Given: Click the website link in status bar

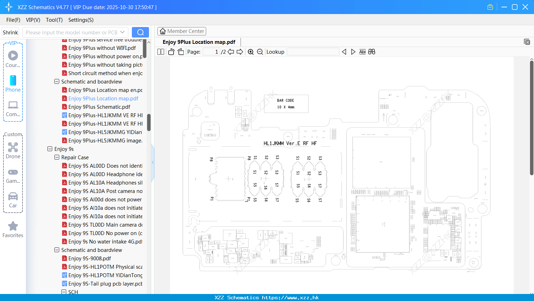Looking at the screenshot, I should click(x=290, y=297).
